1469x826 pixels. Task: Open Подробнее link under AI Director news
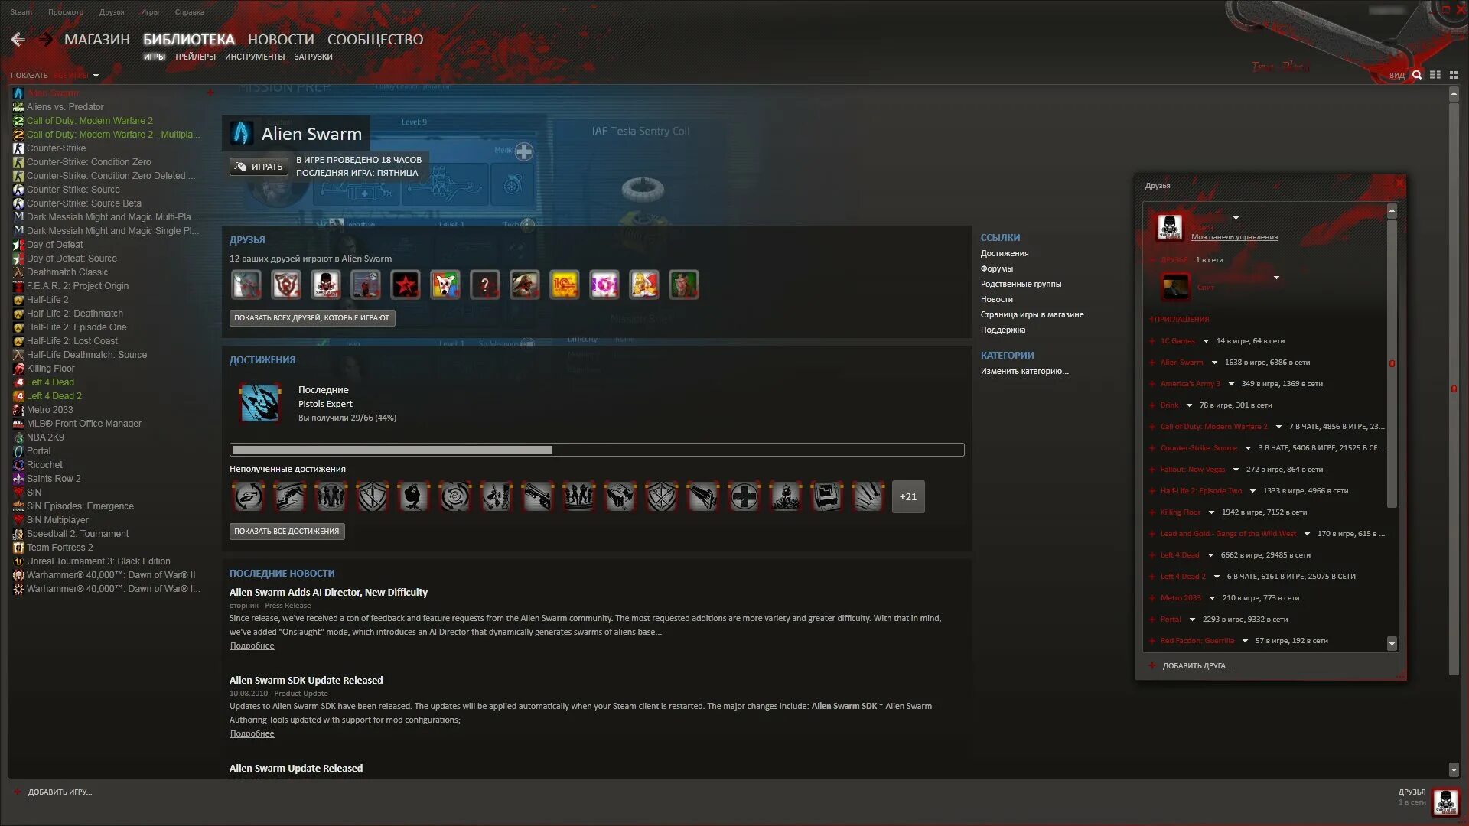coord(252,646)
